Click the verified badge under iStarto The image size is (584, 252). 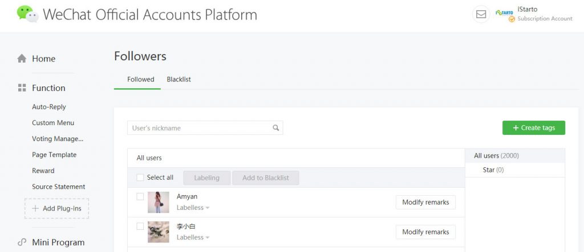point(512,19)
